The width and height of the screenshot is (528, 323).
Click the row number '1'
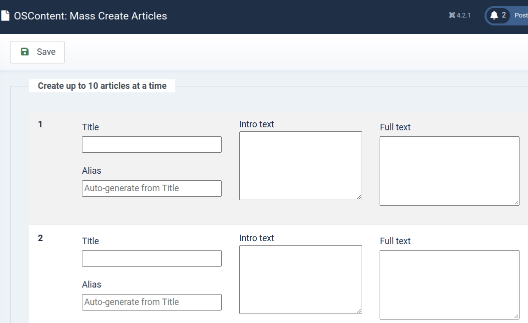(40, 124)
